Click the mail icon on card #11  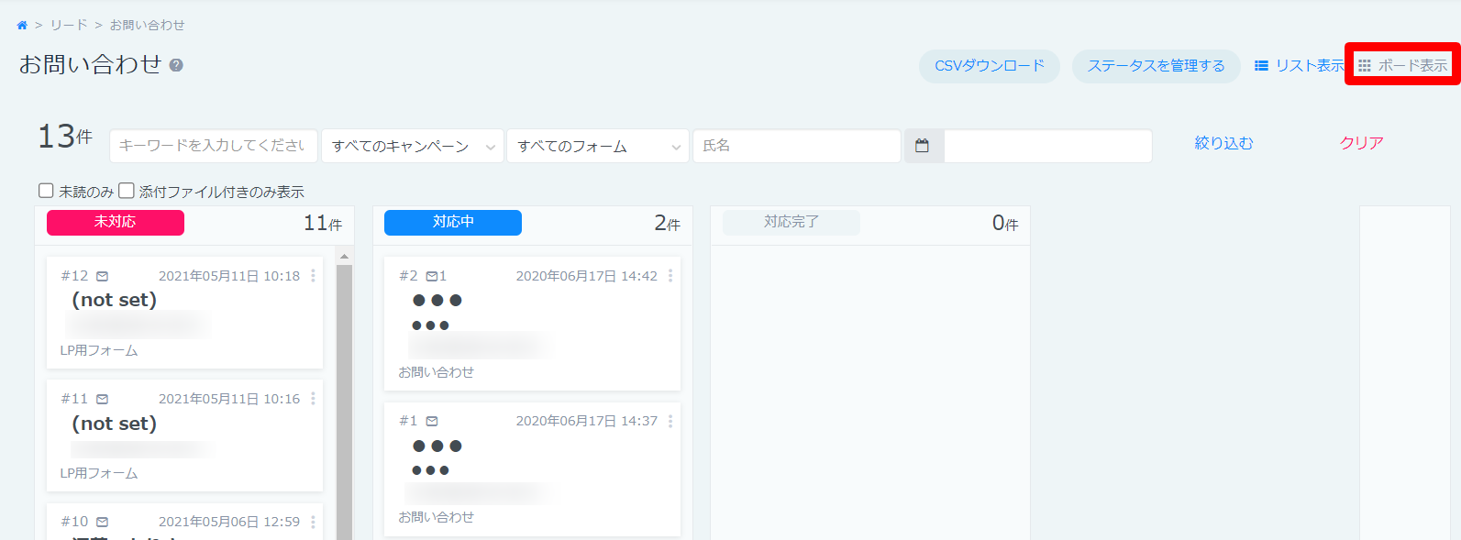(103, 399)
